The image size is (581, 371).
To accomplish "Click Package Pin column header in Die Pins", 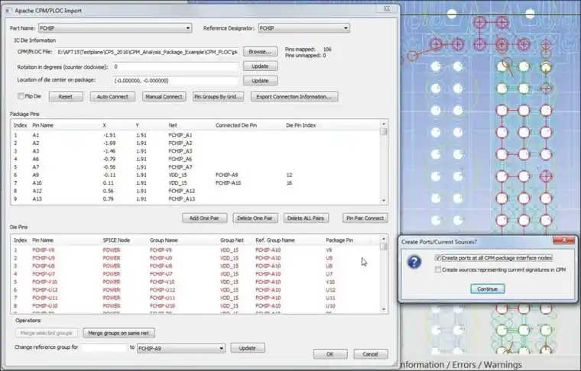I will coord(339,240).
